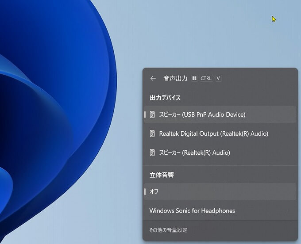Click the selection indicator bar beside USB speaker
The height and width of the screenshot is (244, 301).
[145, 114]
